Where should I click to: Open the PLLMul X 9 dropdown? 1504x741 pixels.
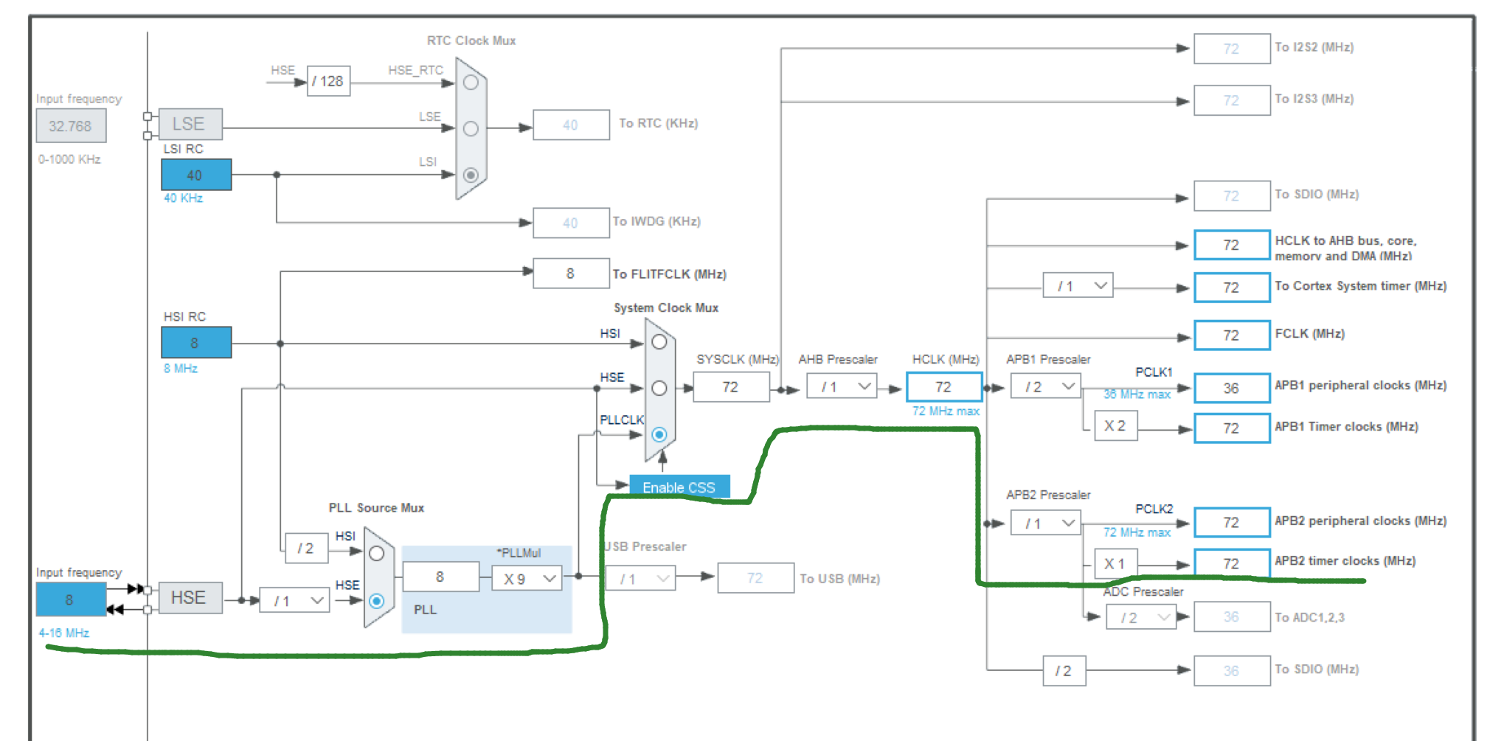pyautogui.click(x=527, y=578)
